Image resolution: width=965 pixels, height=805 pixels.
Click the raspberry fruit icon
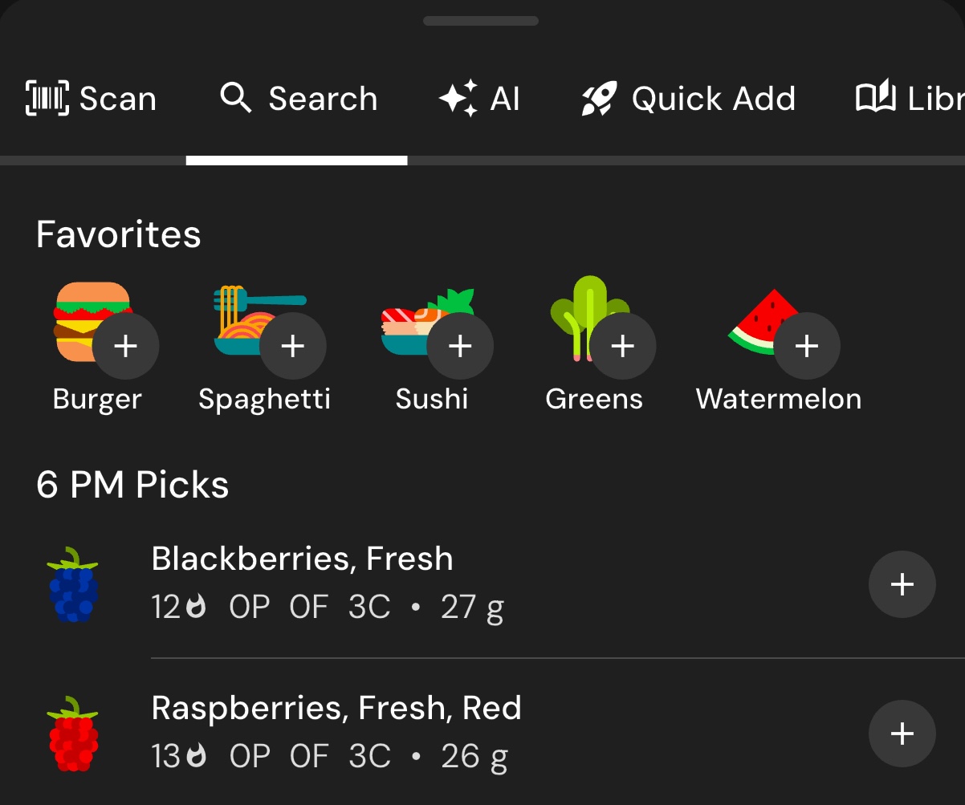pyautogui.click(x=74, y=734)
